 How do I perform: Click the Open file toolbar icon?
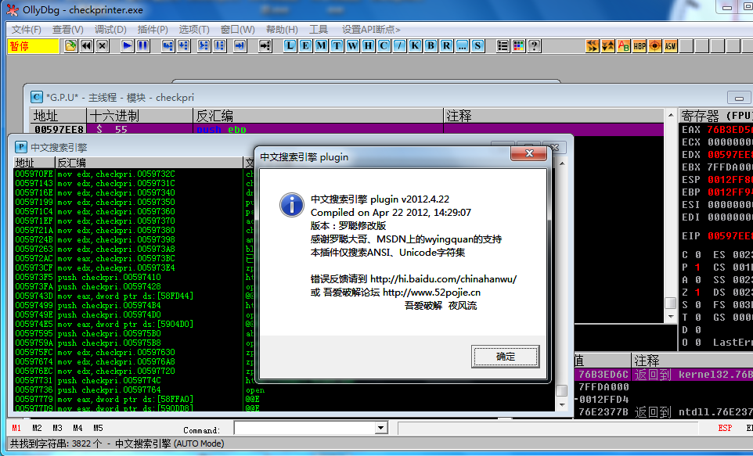[x=71, y=45]
